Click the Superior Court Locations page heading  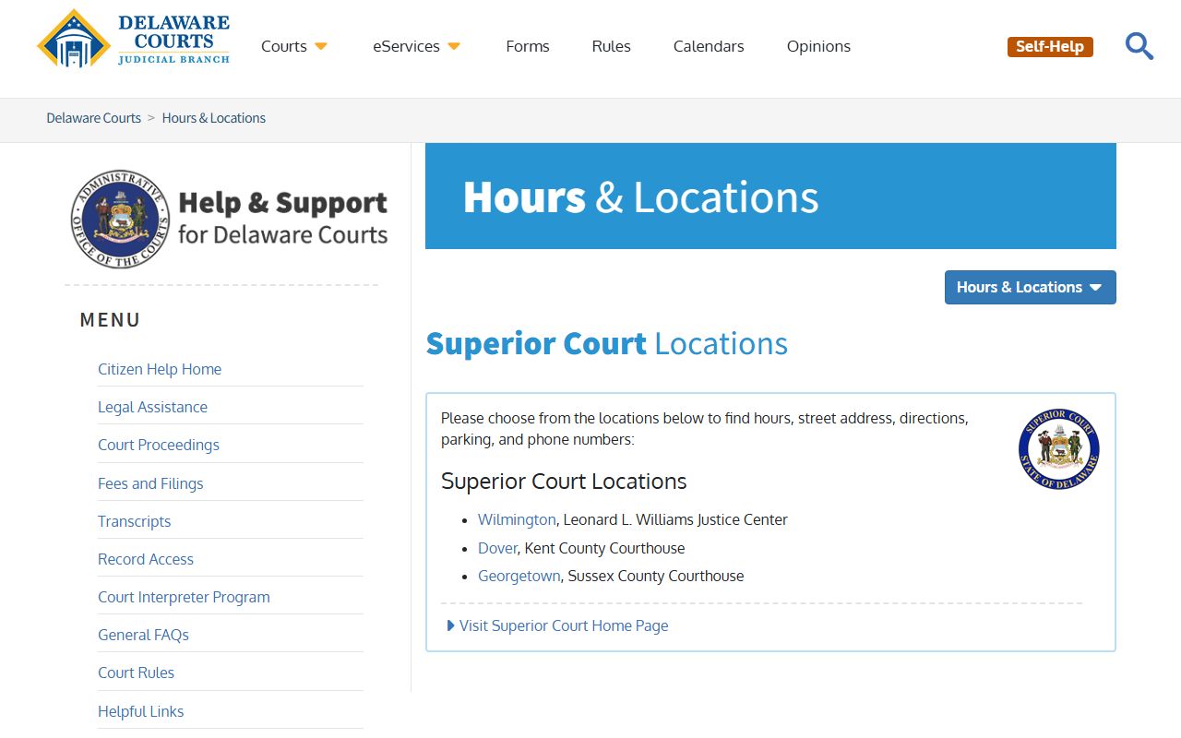[x=607, y=343]
